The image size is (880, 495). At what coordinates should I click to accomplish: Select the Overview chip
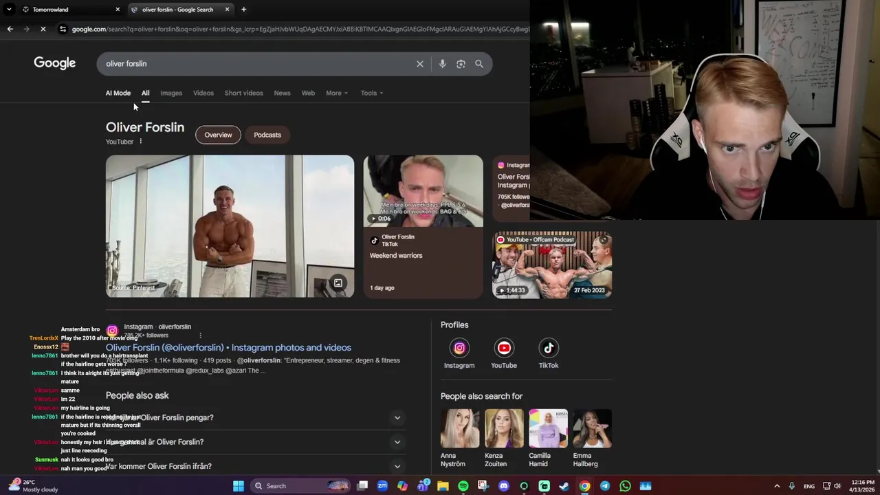218,135
